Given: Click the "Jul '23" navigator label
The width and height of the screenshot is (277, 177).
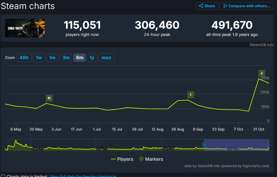Looking at the screenshot, I should click(102, 149).
